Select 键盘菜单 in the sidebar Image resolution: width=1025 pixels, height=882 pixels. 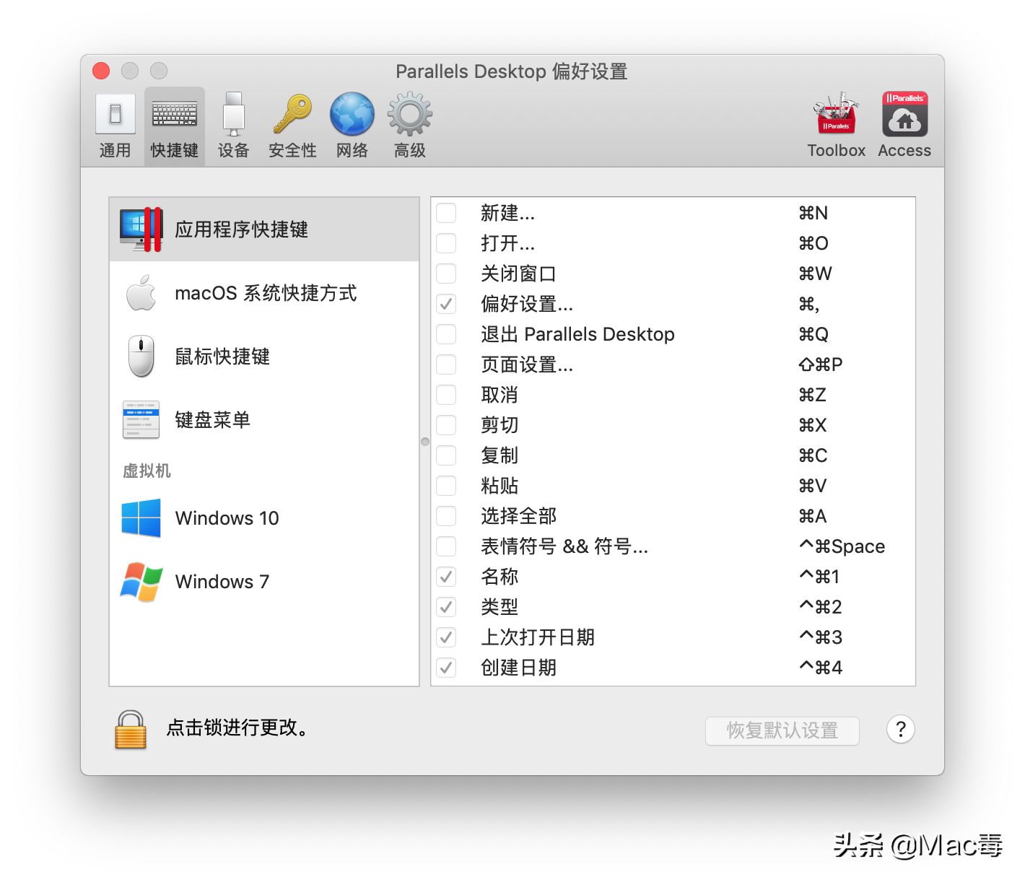(x=264, y=420)
